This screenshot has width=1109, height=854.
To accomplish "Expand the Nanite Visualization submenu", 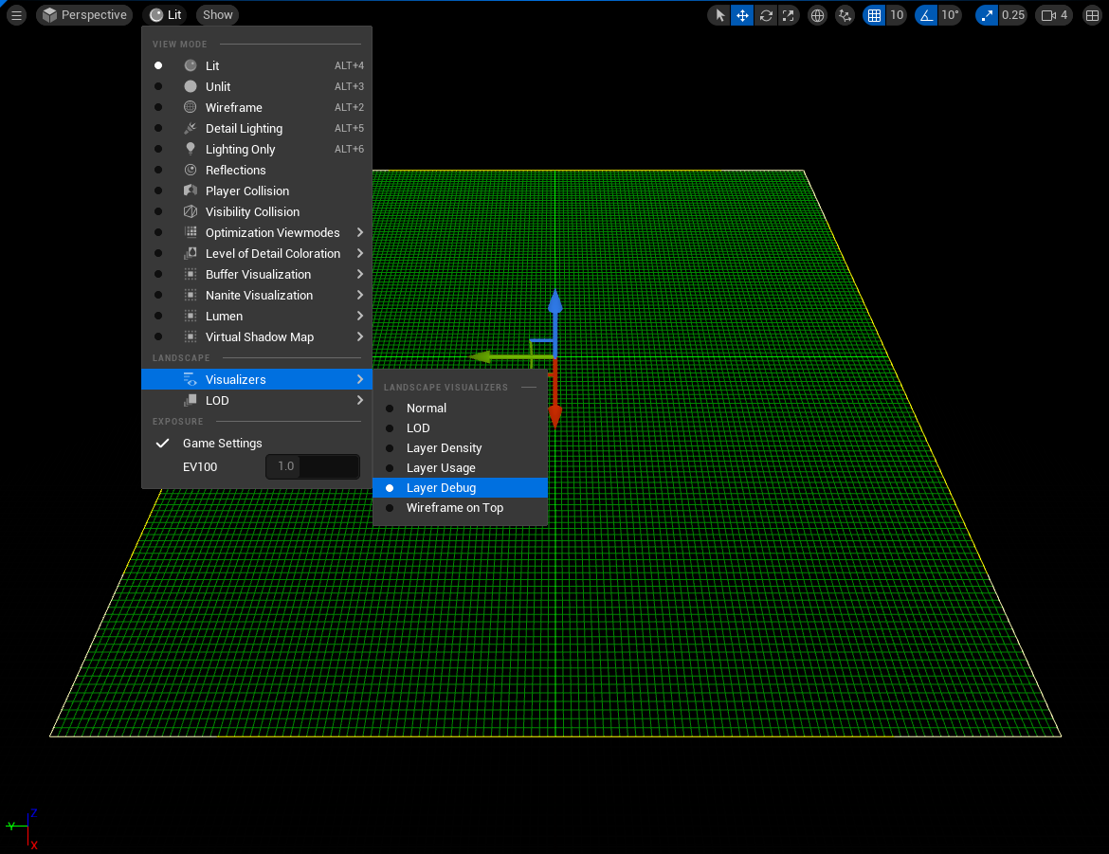I will coord(259,295).
